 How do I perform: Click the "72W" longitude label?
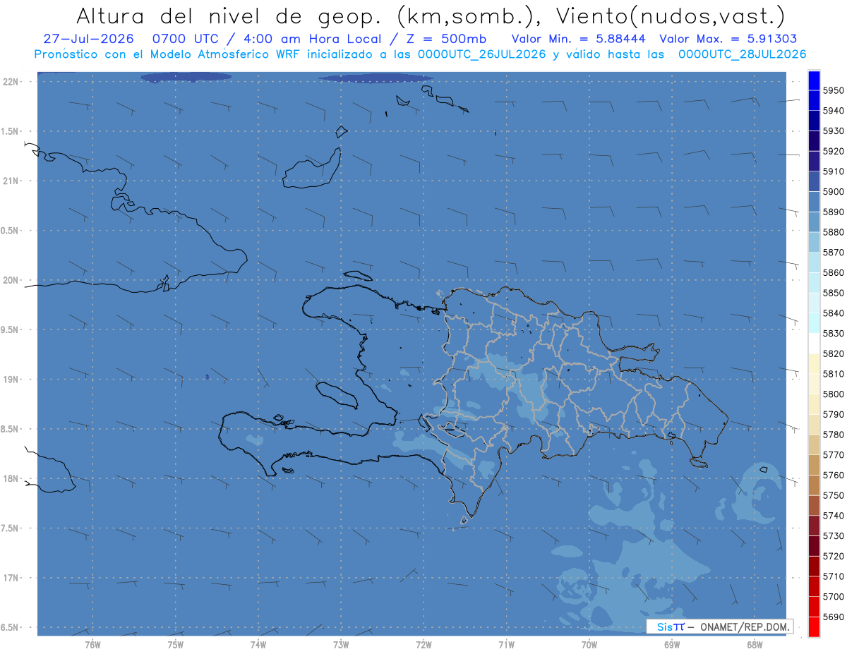[x=424, y=645]
